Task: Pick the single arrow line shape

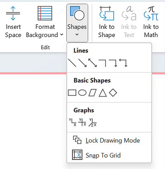Action: [82, 63]
